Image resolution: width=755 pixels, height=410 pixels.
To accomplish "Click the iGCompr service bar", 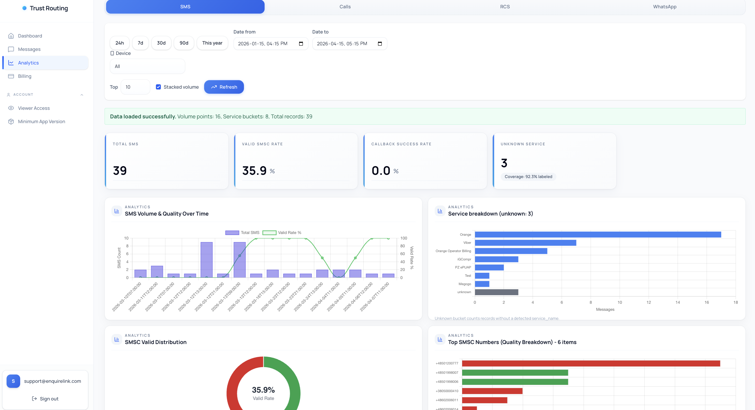I will click(x=496, y=259).
